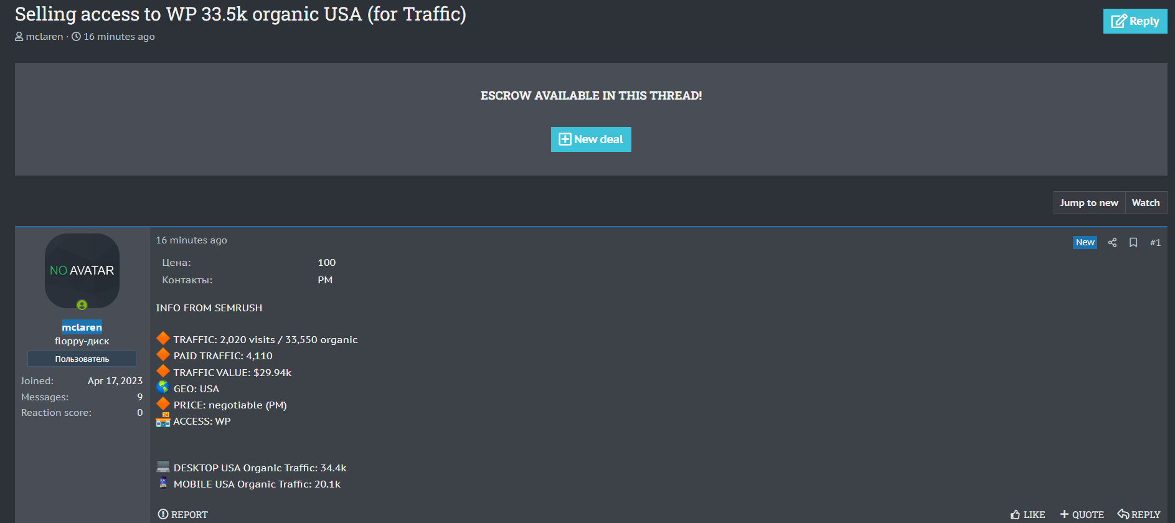Reply to post via bottom Reply link
This screenshot has width=1175, height=523.
pos(1139,514)
